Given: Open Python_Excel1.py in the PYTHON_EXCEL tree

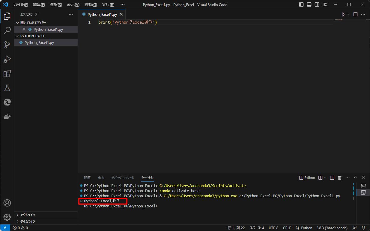Looking at the screenshot, I should 46,42.
